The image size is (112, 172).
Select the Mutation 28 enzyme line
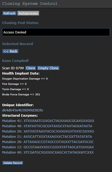(x=48, y=142)
